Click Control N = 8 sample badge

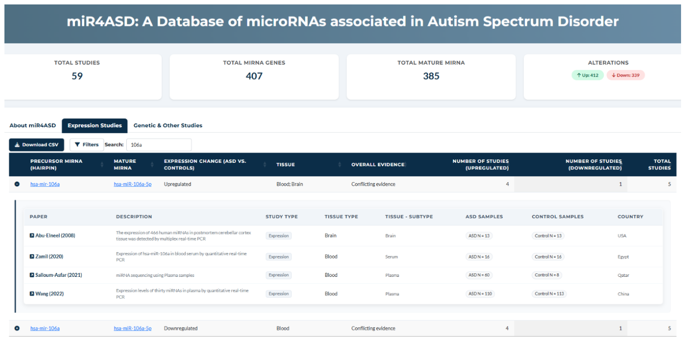[x=547, y=275]
